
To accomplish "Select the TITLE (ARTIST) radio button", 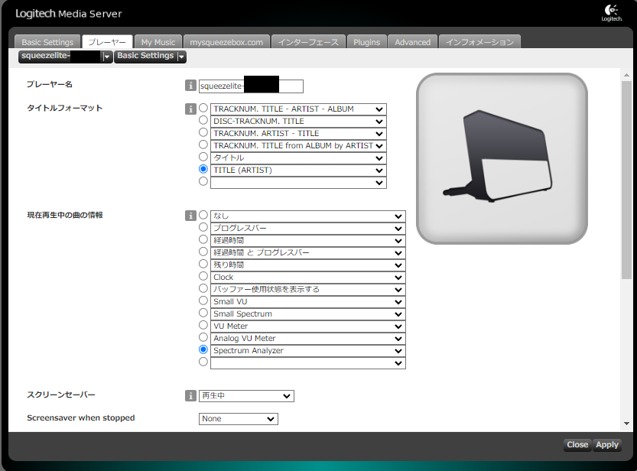I will (x=203, y=169).
